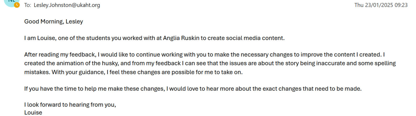Click the word "mistakes" in the body
Viewport: 416px width, 116px height.
coord(37,72)
